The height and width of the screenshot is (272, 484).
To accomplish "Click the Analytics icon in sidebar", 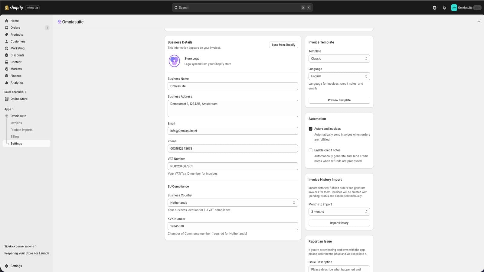I will pyautogui.click(x=7, y=83).
